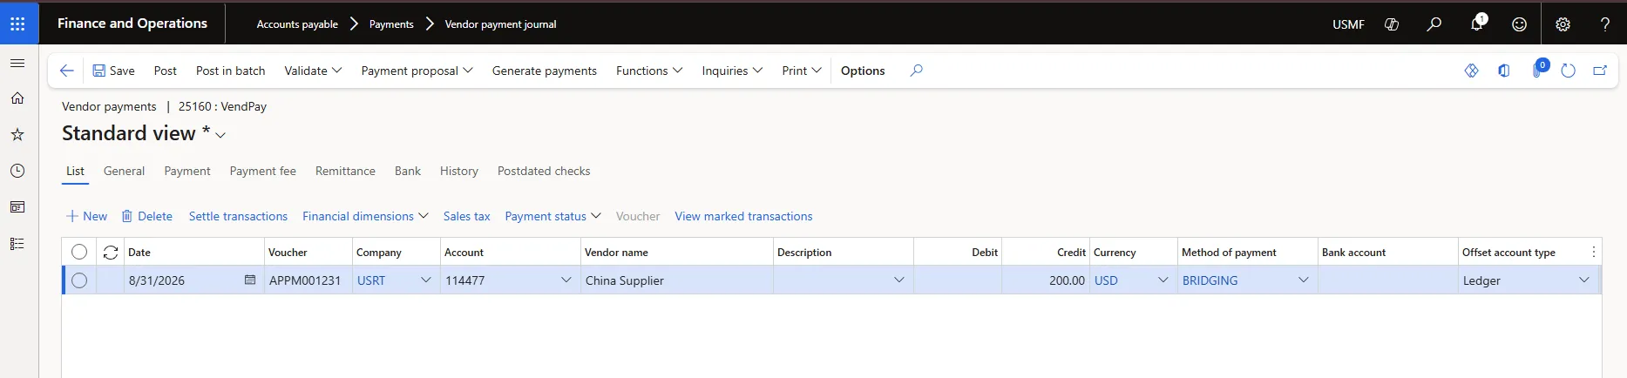Expand the Financial dimensions menu
The width and height of the screenshot is (1627, 378).
(x=365, y=216)
